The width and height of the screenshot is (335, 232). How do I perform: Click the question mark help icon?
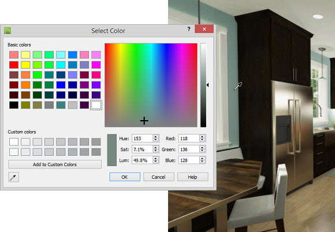coord(189,29)
